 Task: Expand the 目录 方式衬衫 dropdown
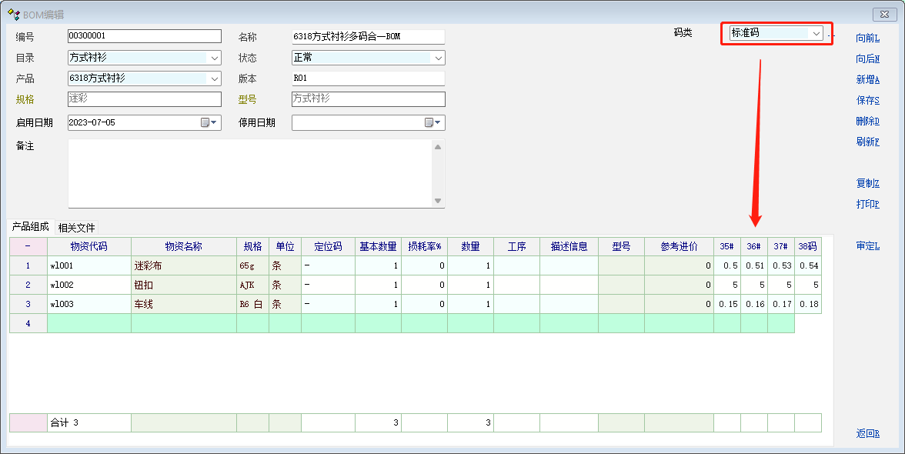tap(214, 58)
